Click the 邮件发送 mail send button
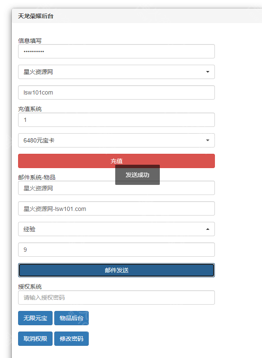This screenshot has width=262, height=358. (x=116, y=270)
